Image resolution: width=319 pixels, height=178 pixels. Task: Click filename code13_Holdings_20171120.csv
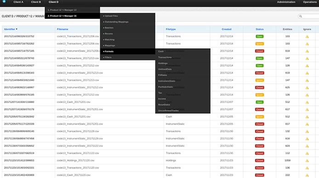[76, 161]
